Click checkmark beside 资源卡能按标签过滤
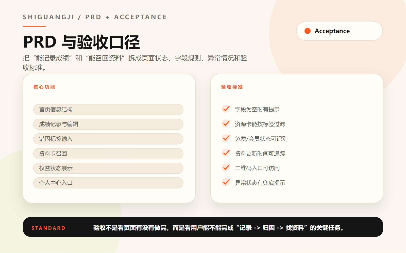 pos(226,124)
